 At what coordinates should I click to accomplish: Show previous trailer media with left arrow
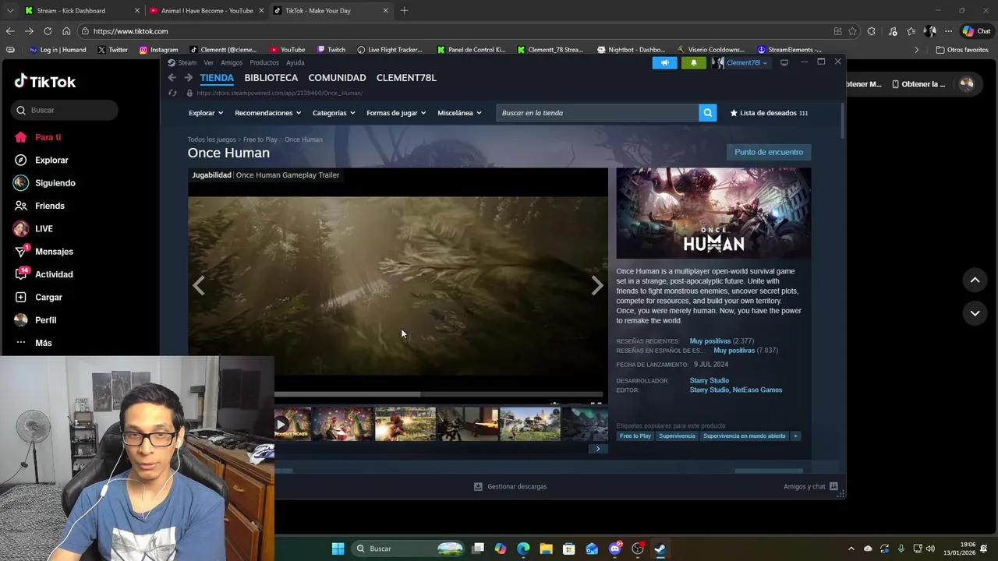199,286
